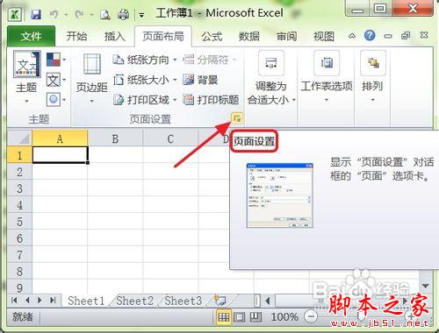Select Page Layout view in status bar

(239, 317)
